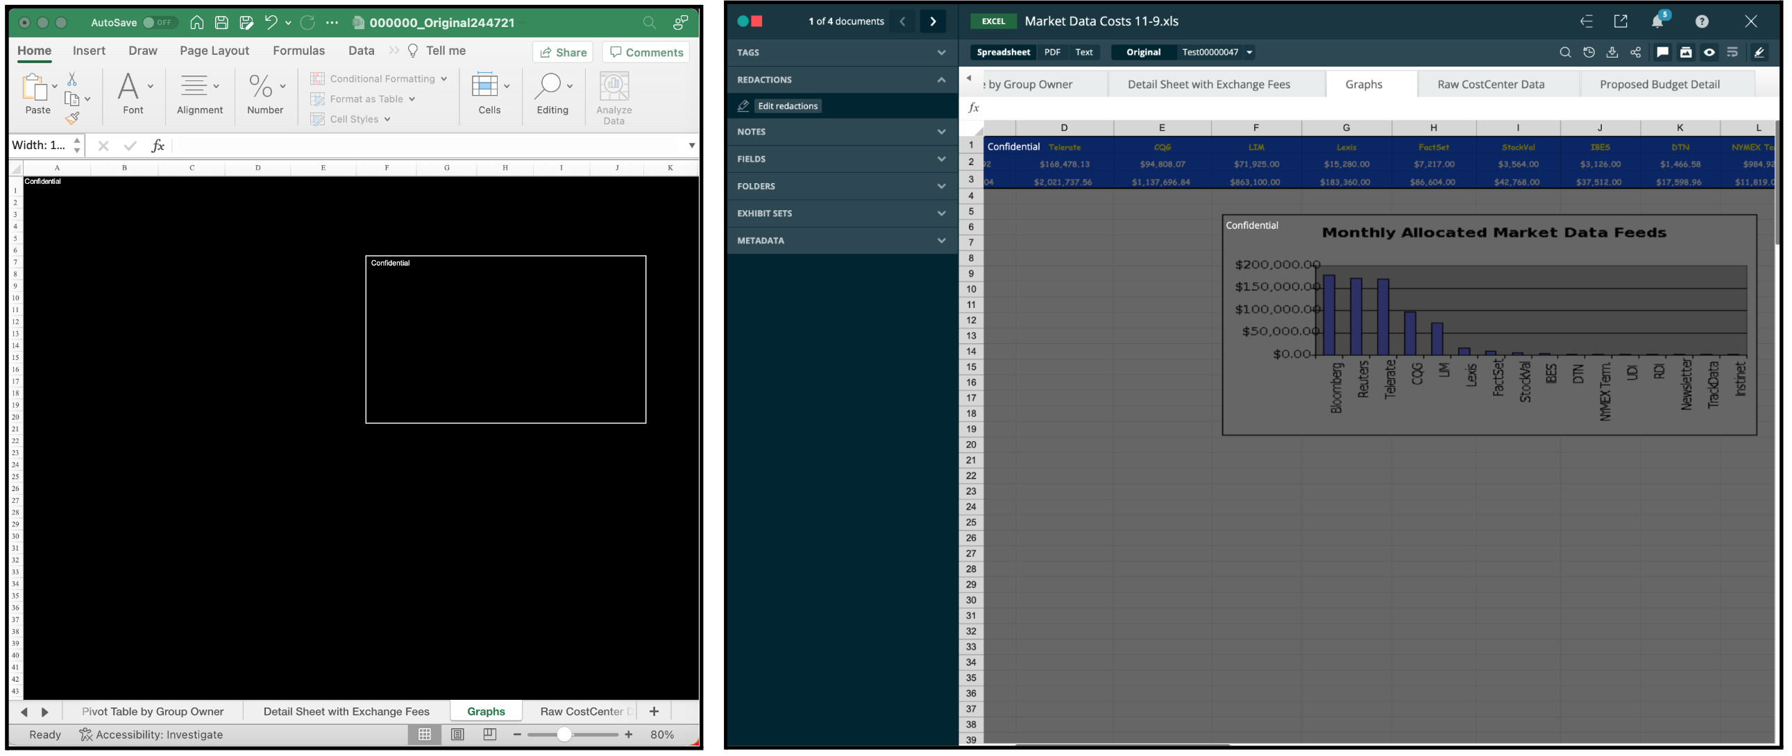Image resolution: width=1792 pixels, height=756 pixels.
Task: Click the Undo arrow in Excel title bar
Action: pos(271,22)
